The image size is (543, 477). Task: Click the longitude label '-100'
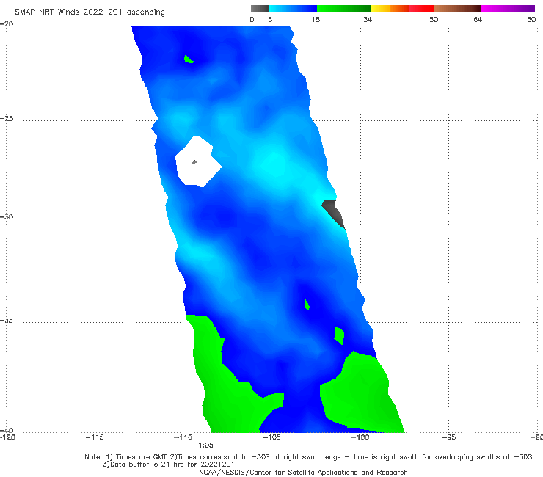(x=360, y=437)
